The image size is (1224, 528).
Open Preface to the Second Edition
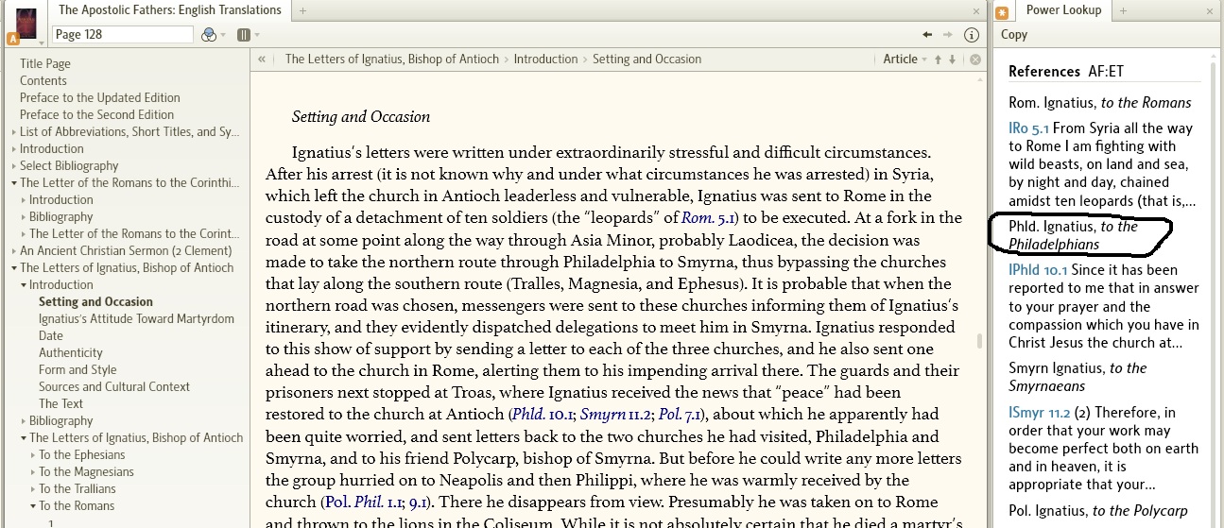pos(97,115)
